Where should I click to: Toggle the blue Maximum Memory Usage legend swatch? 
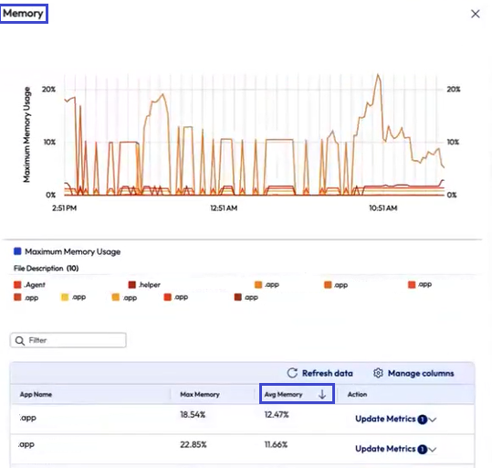pos(17,251)
